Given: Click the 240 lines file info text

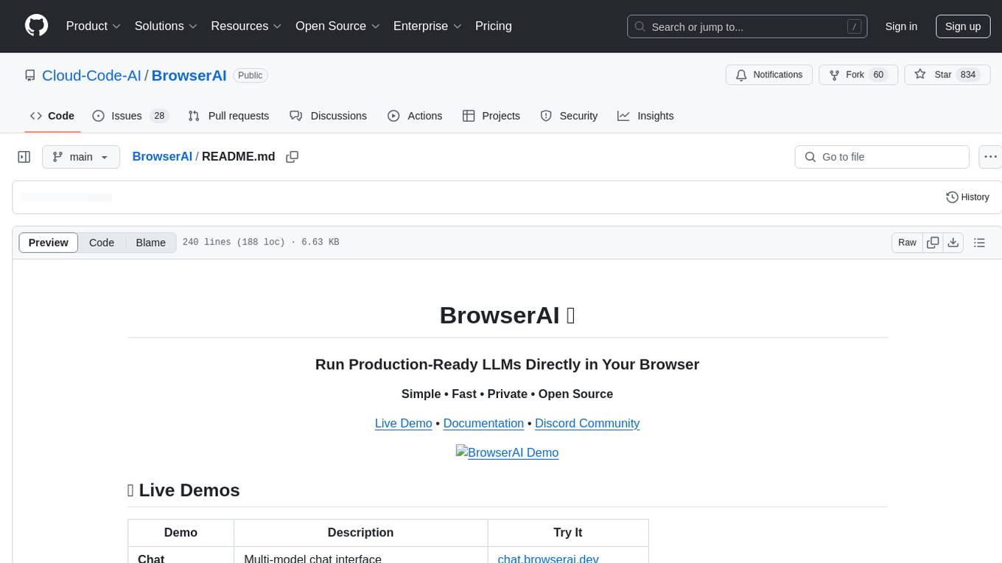Looking at the screenshot, I should tap(261, 242).
